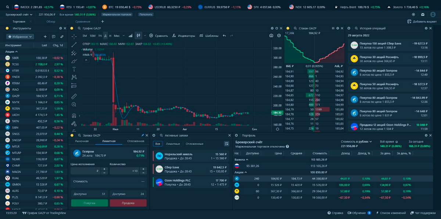Open chart type dropdown arrow

point(145,36)
